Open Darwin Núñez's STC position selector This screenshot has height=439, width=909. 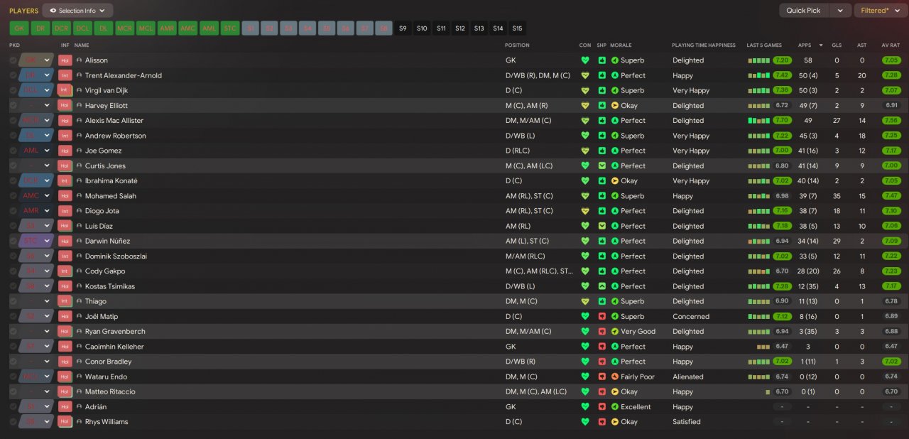[x=36, y=241]
